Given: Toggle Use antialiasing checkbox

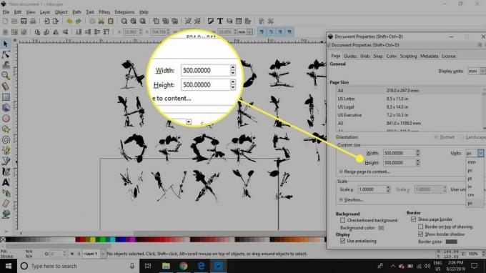Looking at the screenshot, I should coord(342,241).
